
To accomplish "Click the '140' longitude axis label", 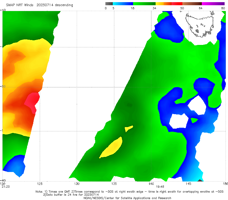I will click(x=151, y=184).
